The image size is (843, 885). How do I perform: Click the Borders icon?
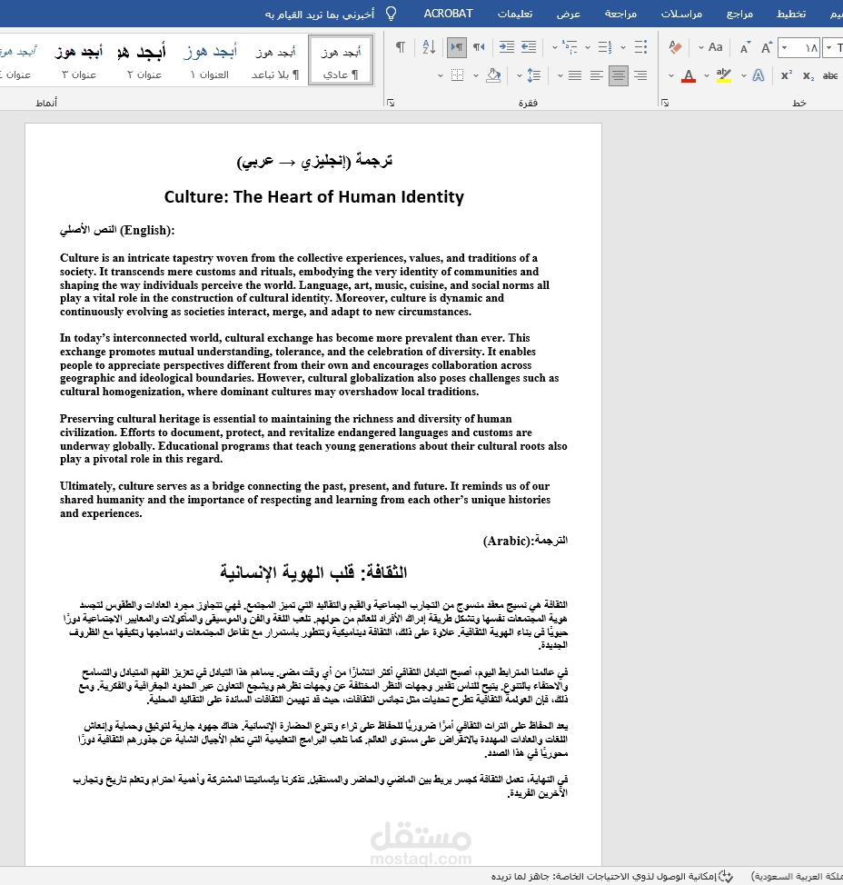click(x=458, y=75)
